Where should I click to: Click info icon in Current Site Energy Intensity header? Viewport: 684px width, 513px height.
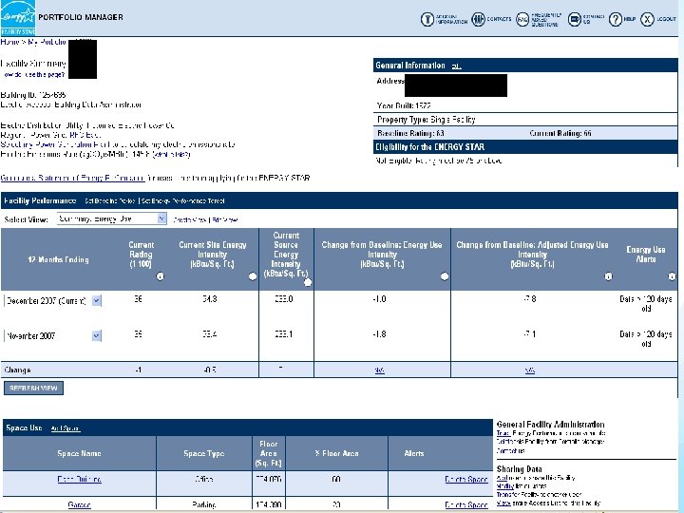(253, 276)
